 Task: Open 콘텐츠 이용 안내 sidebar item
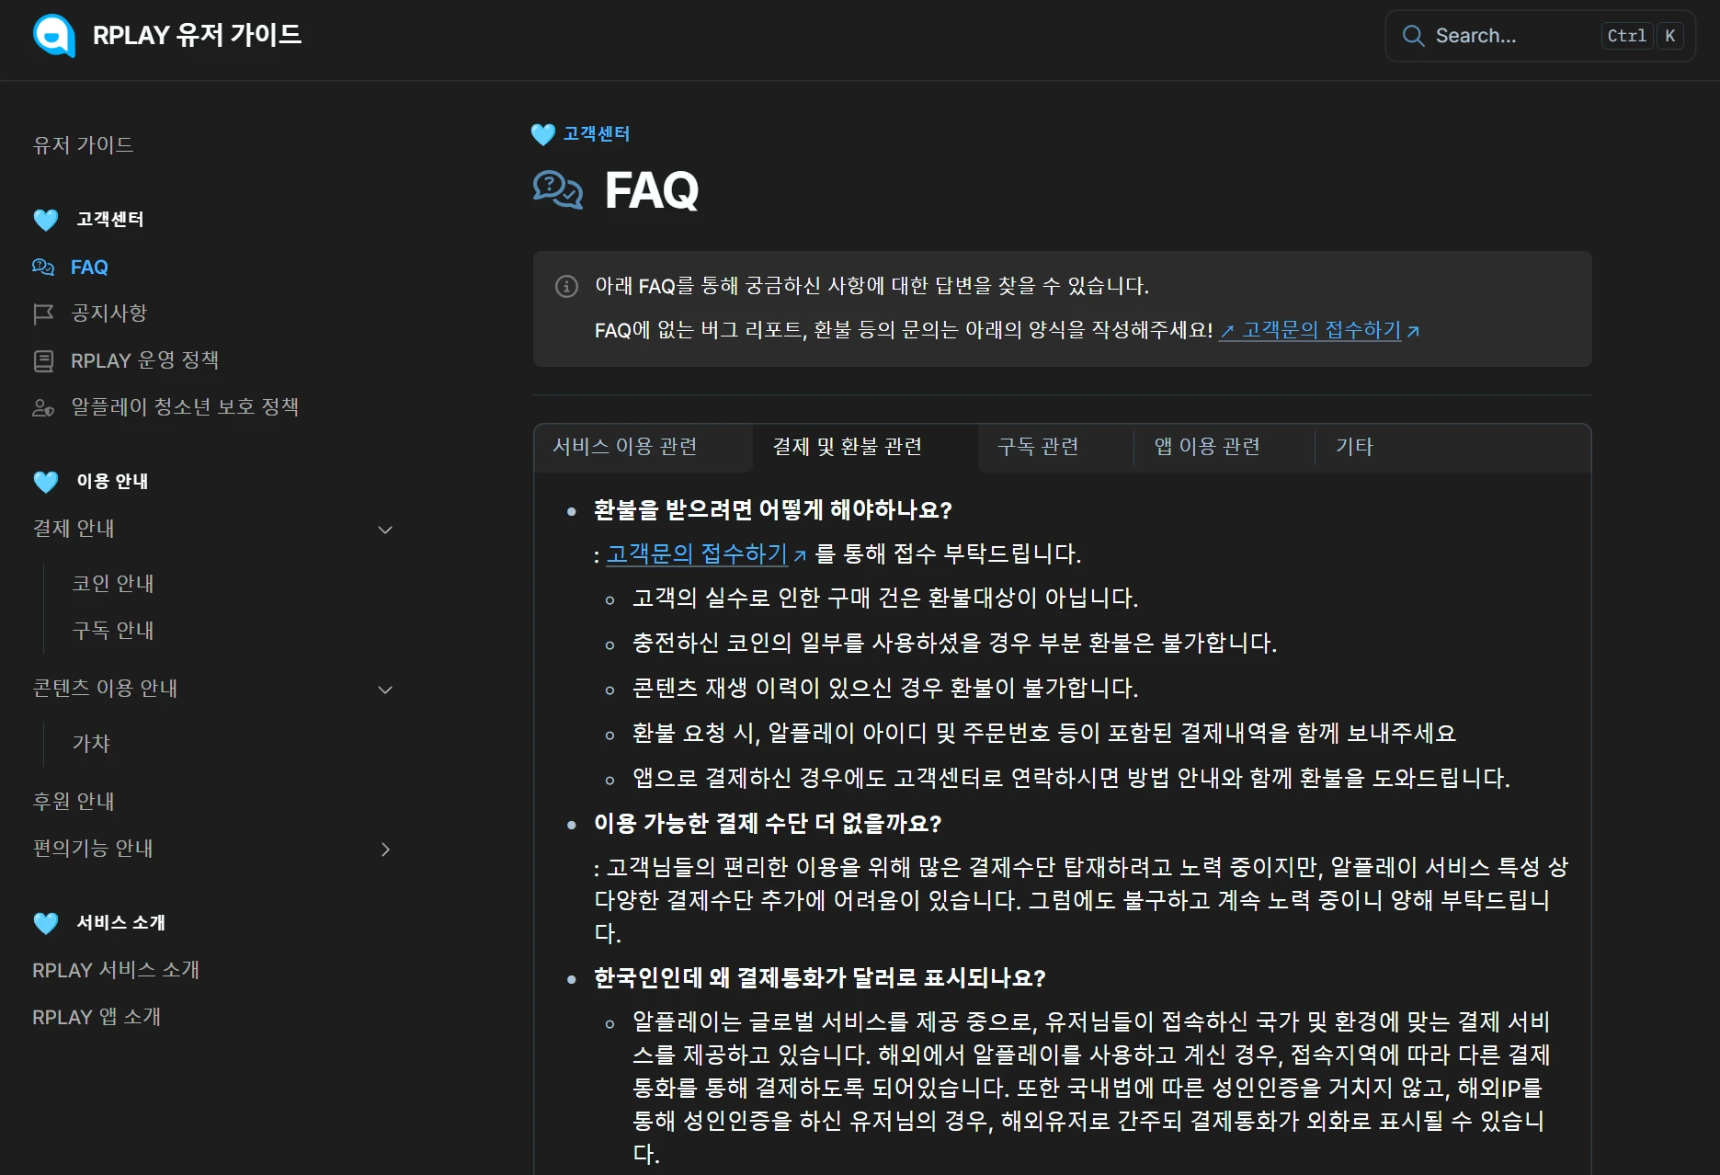(105, 689)
